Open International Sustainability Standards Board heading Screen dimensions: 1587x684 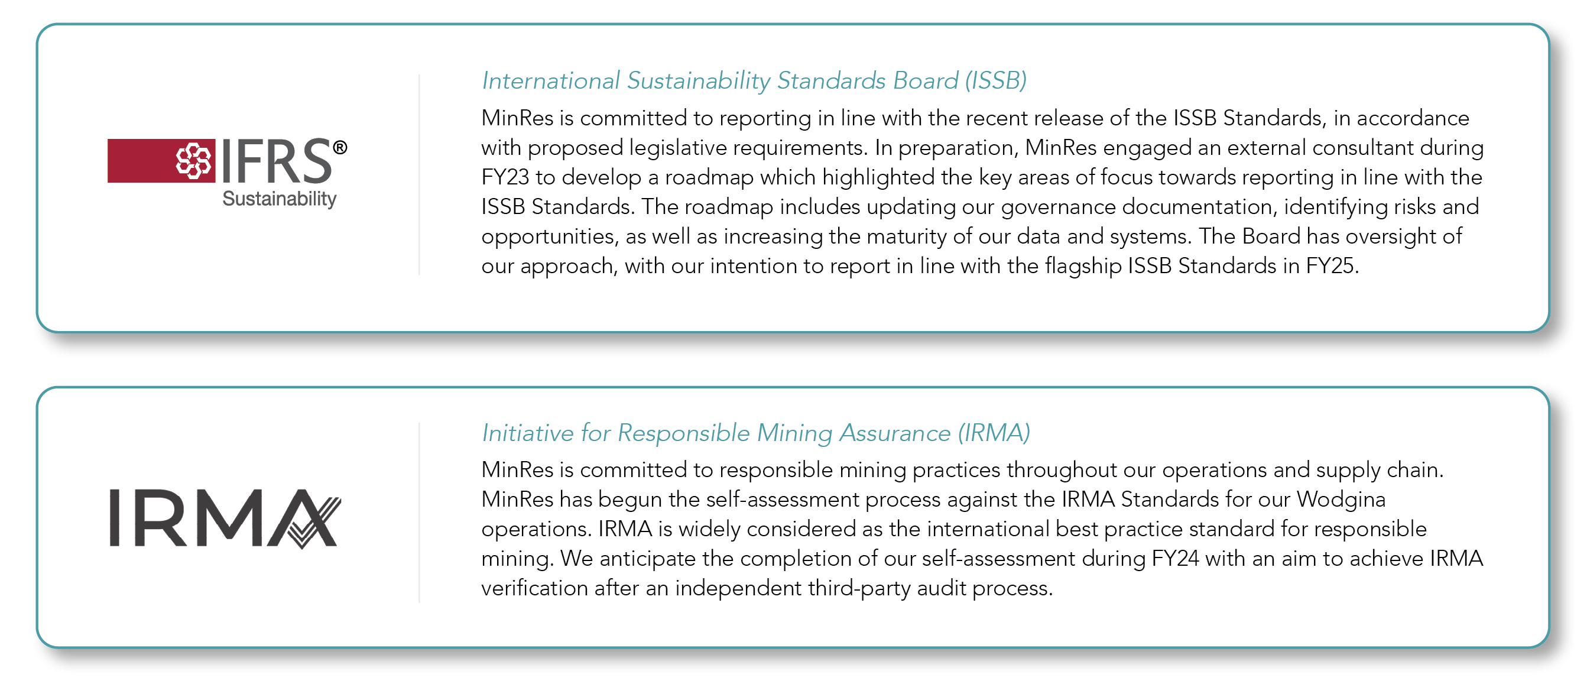(x=754, y=81)
